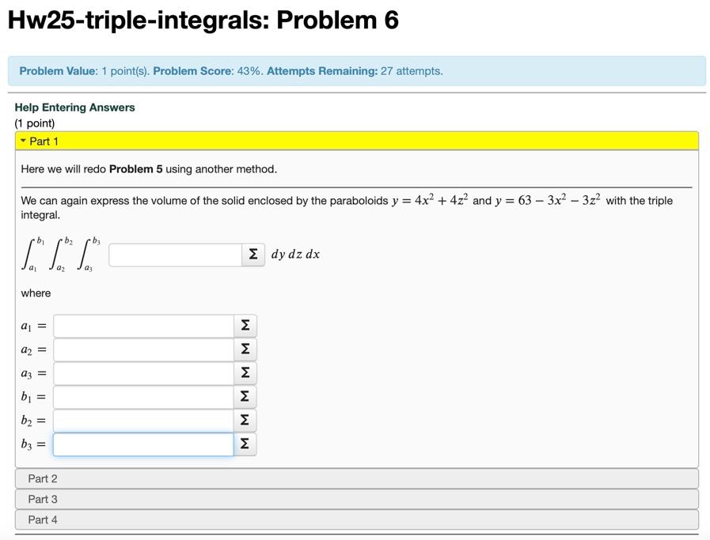Screen dimensions: 710x540
Task: Focus the highlighted b₃ answer box
Action: 142,444
